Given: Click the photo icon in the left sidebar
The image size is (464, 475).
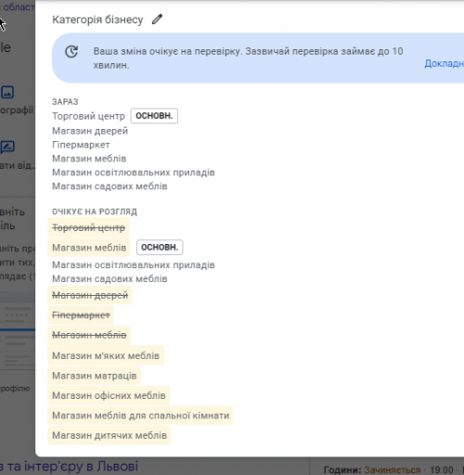Looking at the screenshot, I should [7, 92].
